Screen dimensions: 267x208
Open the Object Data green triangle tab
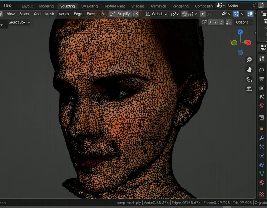262,174
